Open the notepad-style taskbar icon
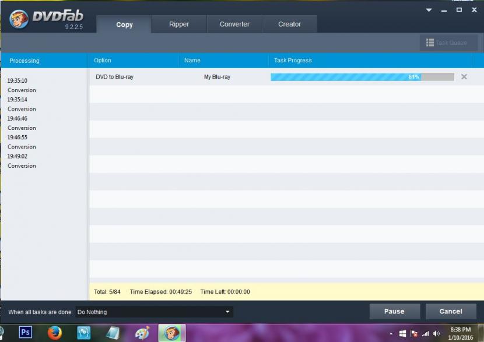Image resolution: width=484 pixels, height=342 pixels. [113, 333]
